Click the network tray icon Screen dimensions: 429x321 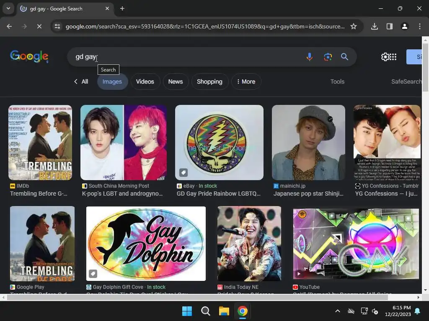pyautogui.click(x=364, y=311)
